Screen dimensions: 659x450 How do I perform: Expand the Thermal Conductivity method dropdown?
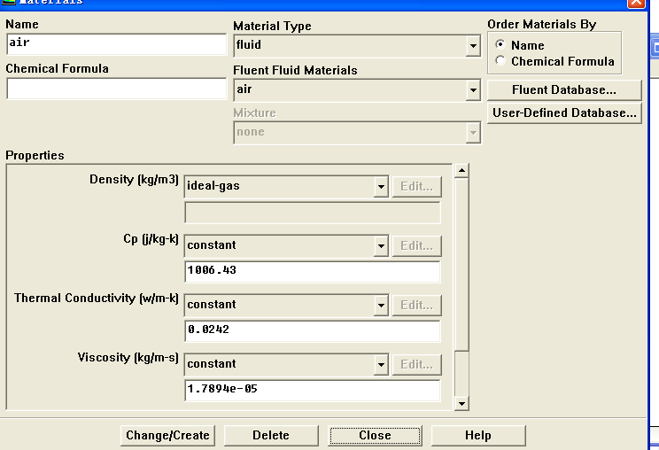[381, 305]
